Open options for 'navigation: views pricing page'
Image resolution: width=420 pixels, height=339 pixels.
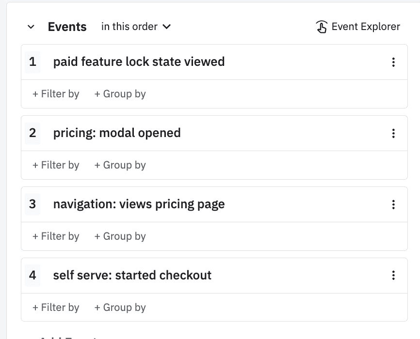tap(393, 204)
